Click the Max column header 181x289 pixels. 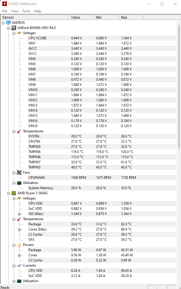tap(131, 17)
